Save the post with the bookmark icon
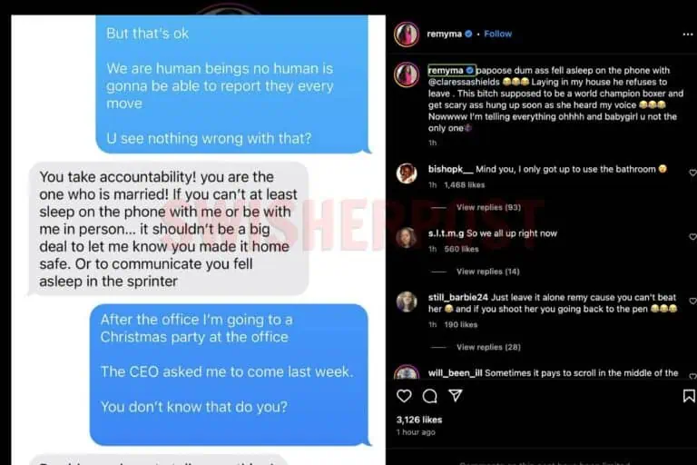 tap(689, 396)
